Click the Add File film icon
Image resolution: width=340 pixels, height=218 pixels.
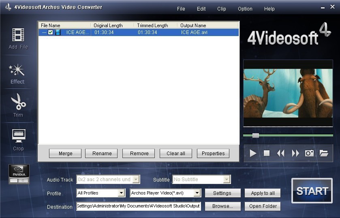point(18,35)
